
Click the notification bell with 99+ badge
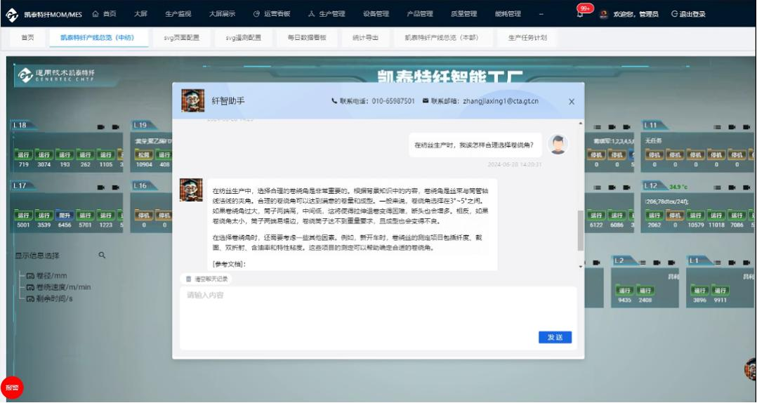(x=581, y=14)
